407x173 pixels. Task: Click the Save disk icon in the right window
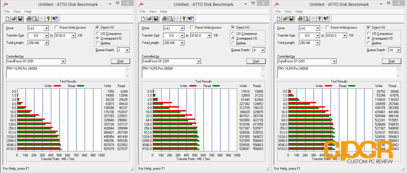click(x=291, y=19)
